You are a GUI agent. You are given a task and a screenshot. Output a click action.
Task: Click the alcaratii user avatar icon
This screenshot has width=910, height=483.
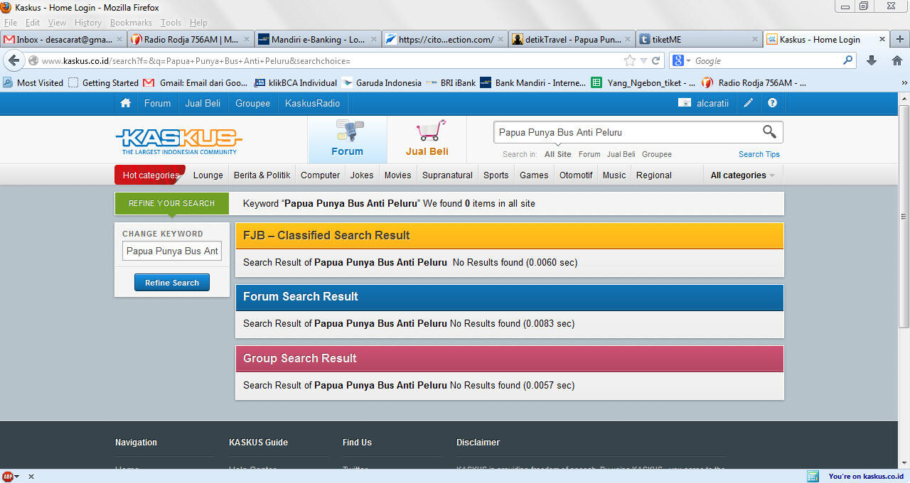[x=685, y=103]
